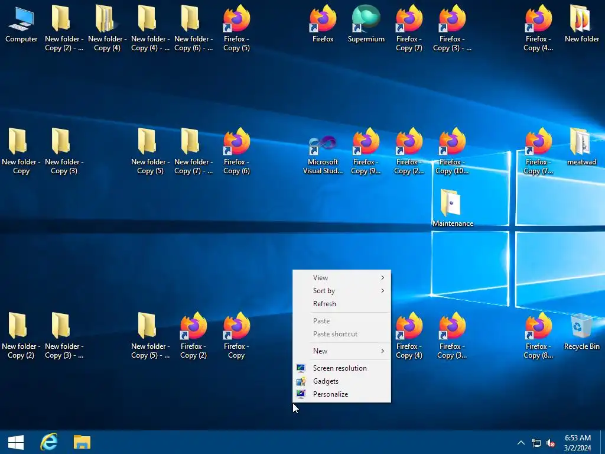
Task: Choose Refresh in the context menu
Action: coord(342,304)
